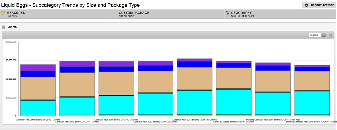Image resolution: width=337 pixels, height=130 pixels.
Task: Maximize the chart with the expand icon
Action: tap(330, 35)
